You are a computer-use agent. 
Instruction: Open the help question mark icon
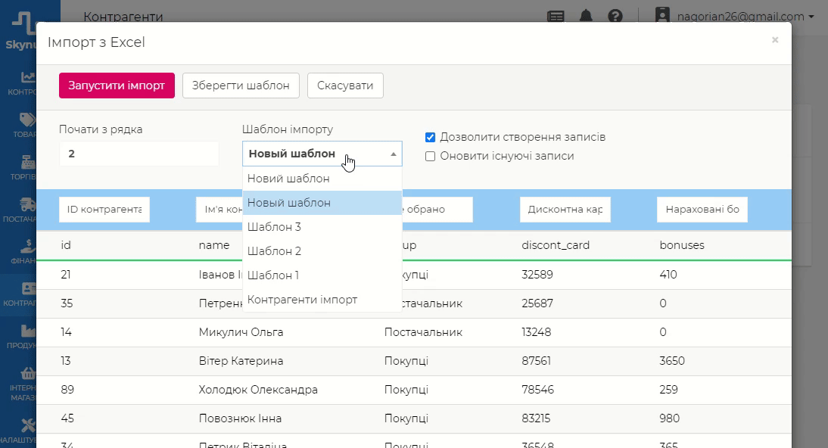pos(615,16)
